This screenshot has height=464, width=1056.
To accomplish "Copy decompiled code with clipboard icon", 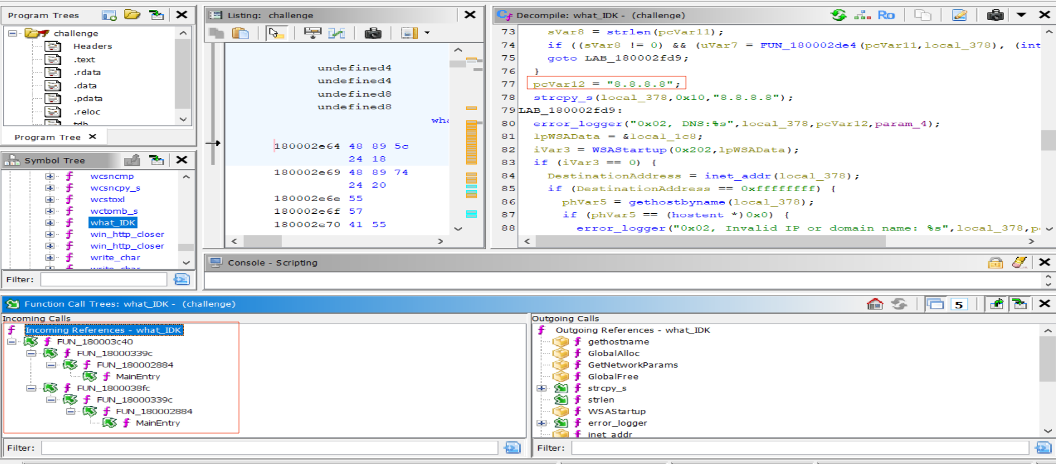I will (923, 15).
